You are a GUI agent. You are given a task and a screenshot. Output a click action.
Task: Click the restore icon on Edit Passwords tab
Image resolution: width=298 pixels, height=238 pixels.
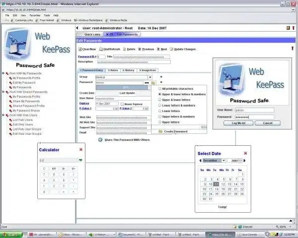coord(111,34)
